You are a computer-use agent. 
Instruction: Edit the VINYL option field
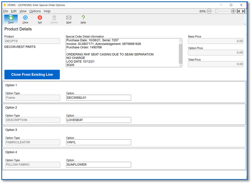[99, 142]
